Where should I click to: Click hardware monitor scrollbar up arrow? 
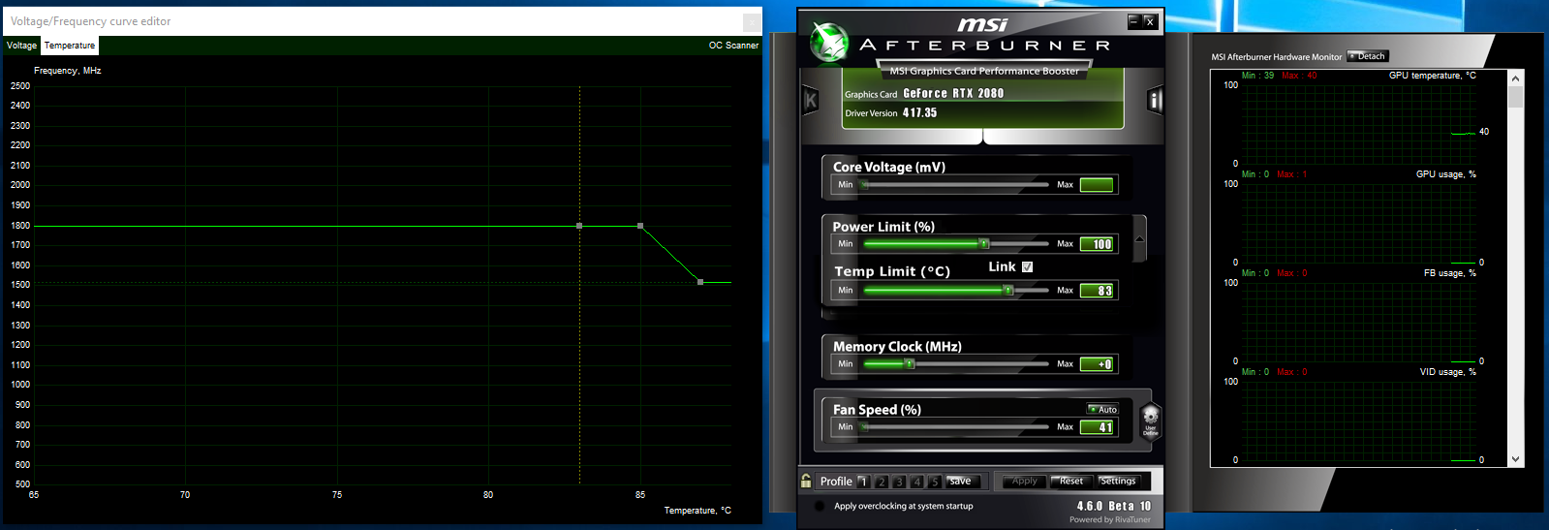tap(1516, 78)
